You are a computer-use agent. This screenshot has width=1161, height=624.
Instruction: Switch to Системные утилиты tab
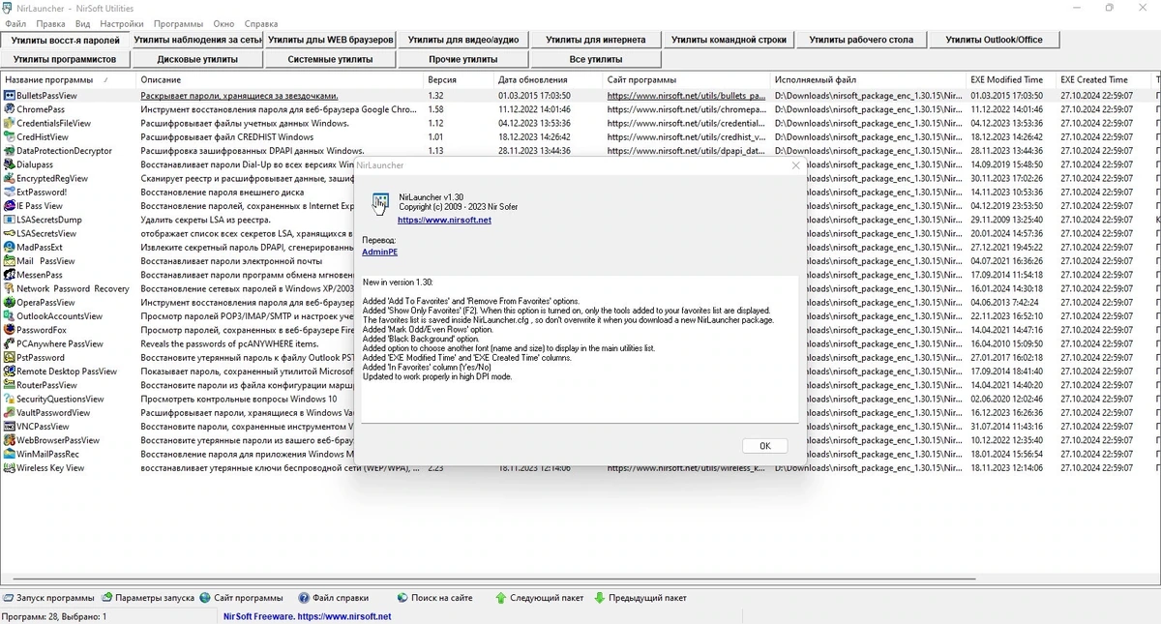click(330, 59)
